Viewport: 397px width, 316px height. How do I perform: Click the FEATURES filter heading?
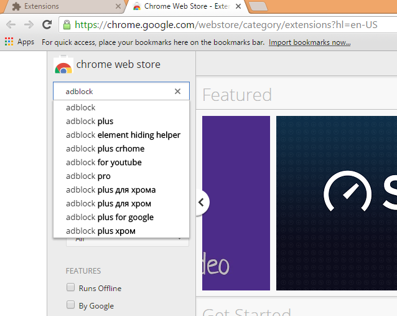(x=83, y=271)
